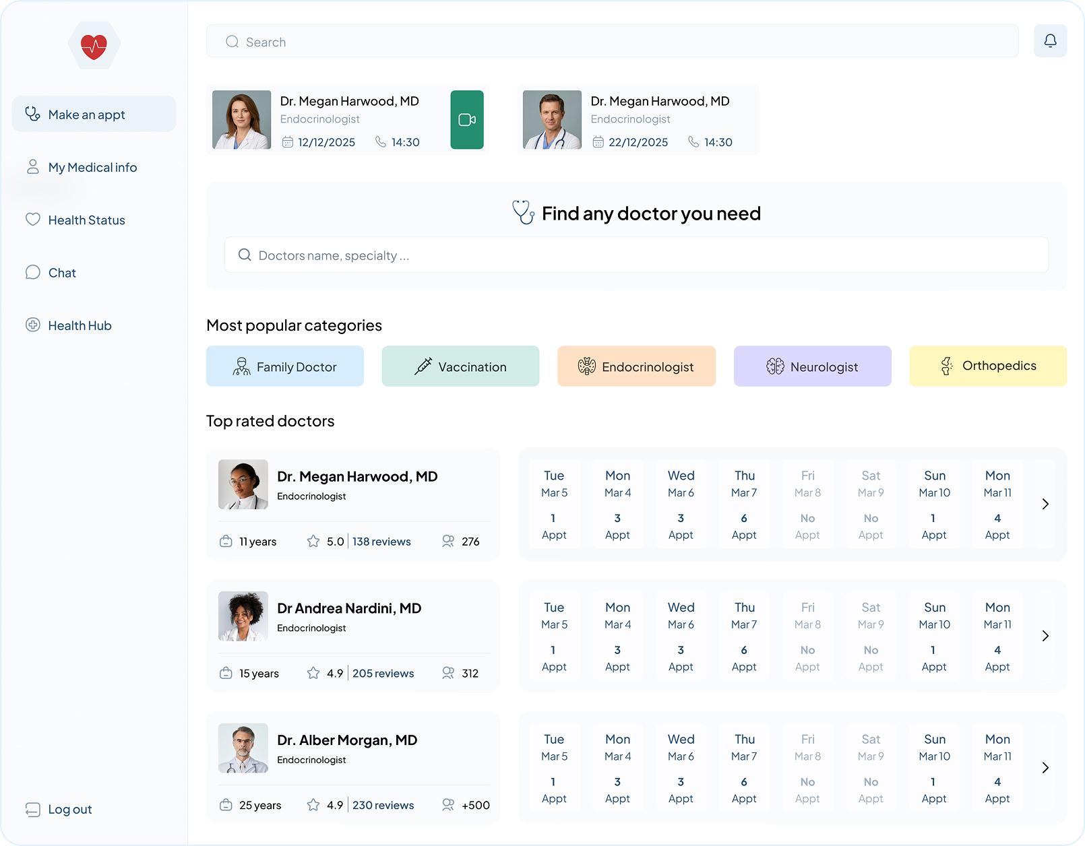Click the doctors name search field
The image size is (1085, 846).
point(636,255)
